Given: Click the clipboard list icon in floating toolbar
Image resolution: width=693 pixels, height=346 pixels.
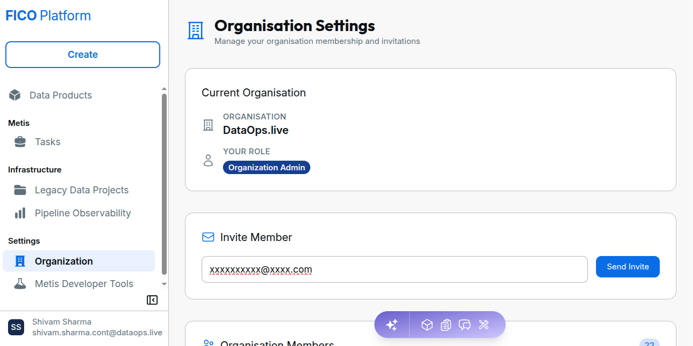Looking at the screenshot, I should click(446, 325).
